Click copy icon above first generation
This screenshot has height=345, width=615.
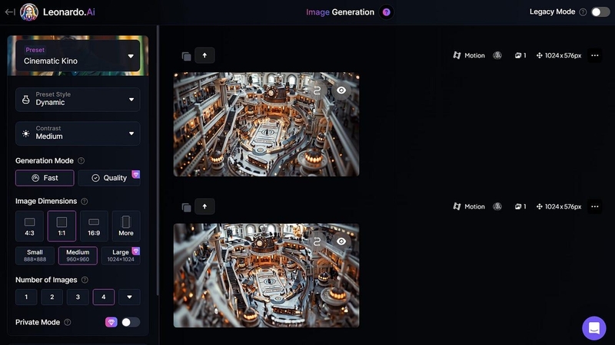[x=186, y=56]
